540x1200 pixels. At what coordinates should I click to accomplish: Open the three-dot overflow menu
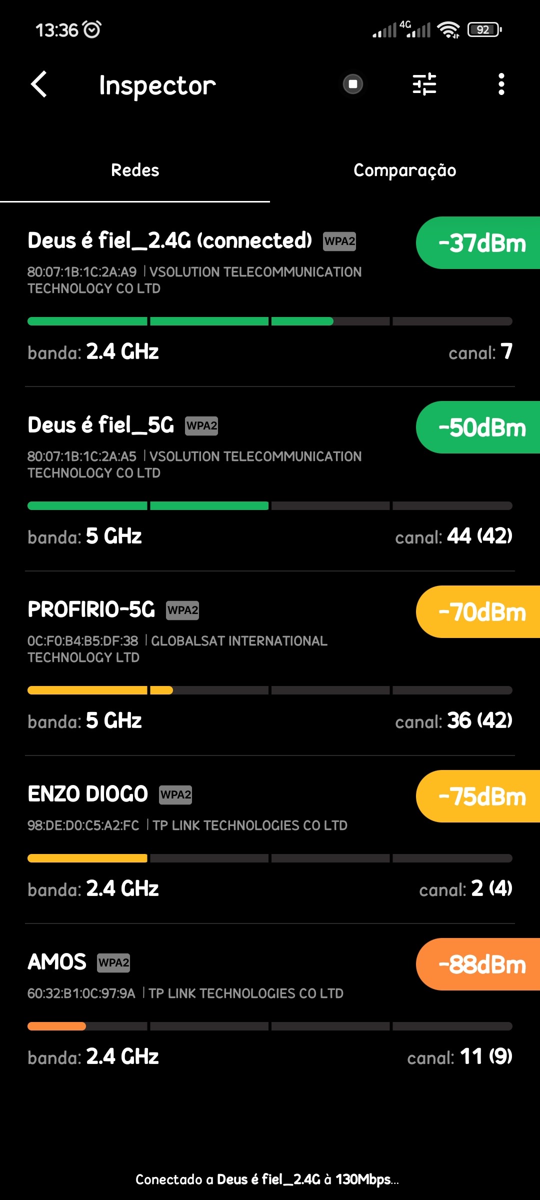(x=501, y=84)
